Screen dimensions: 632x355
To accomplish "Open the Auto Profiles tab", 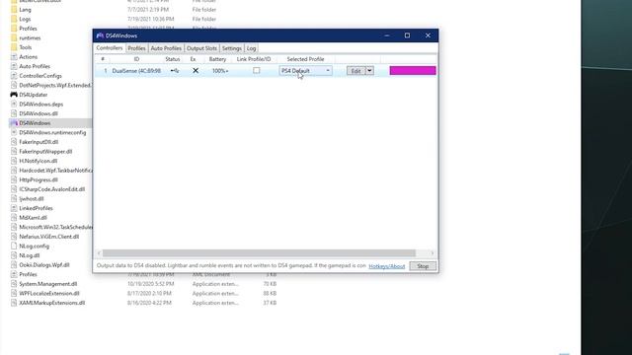I will [x=166, y=48].
